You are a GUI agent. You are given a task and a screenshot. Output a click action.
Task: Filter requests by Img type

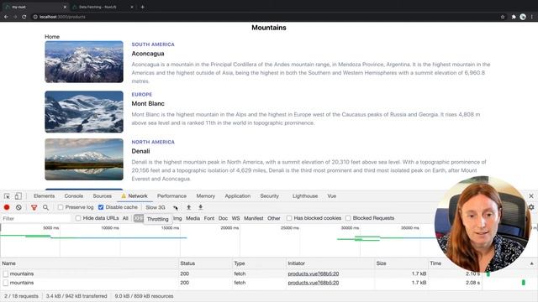(x=177, y=218)
